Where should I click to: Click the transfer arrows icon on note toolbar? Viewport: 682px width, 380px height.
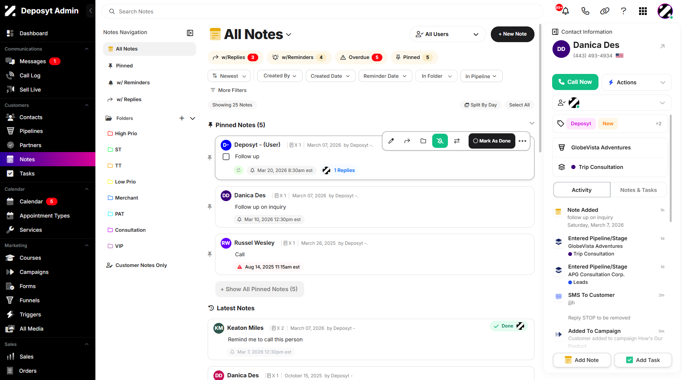[x=457, y=141]
